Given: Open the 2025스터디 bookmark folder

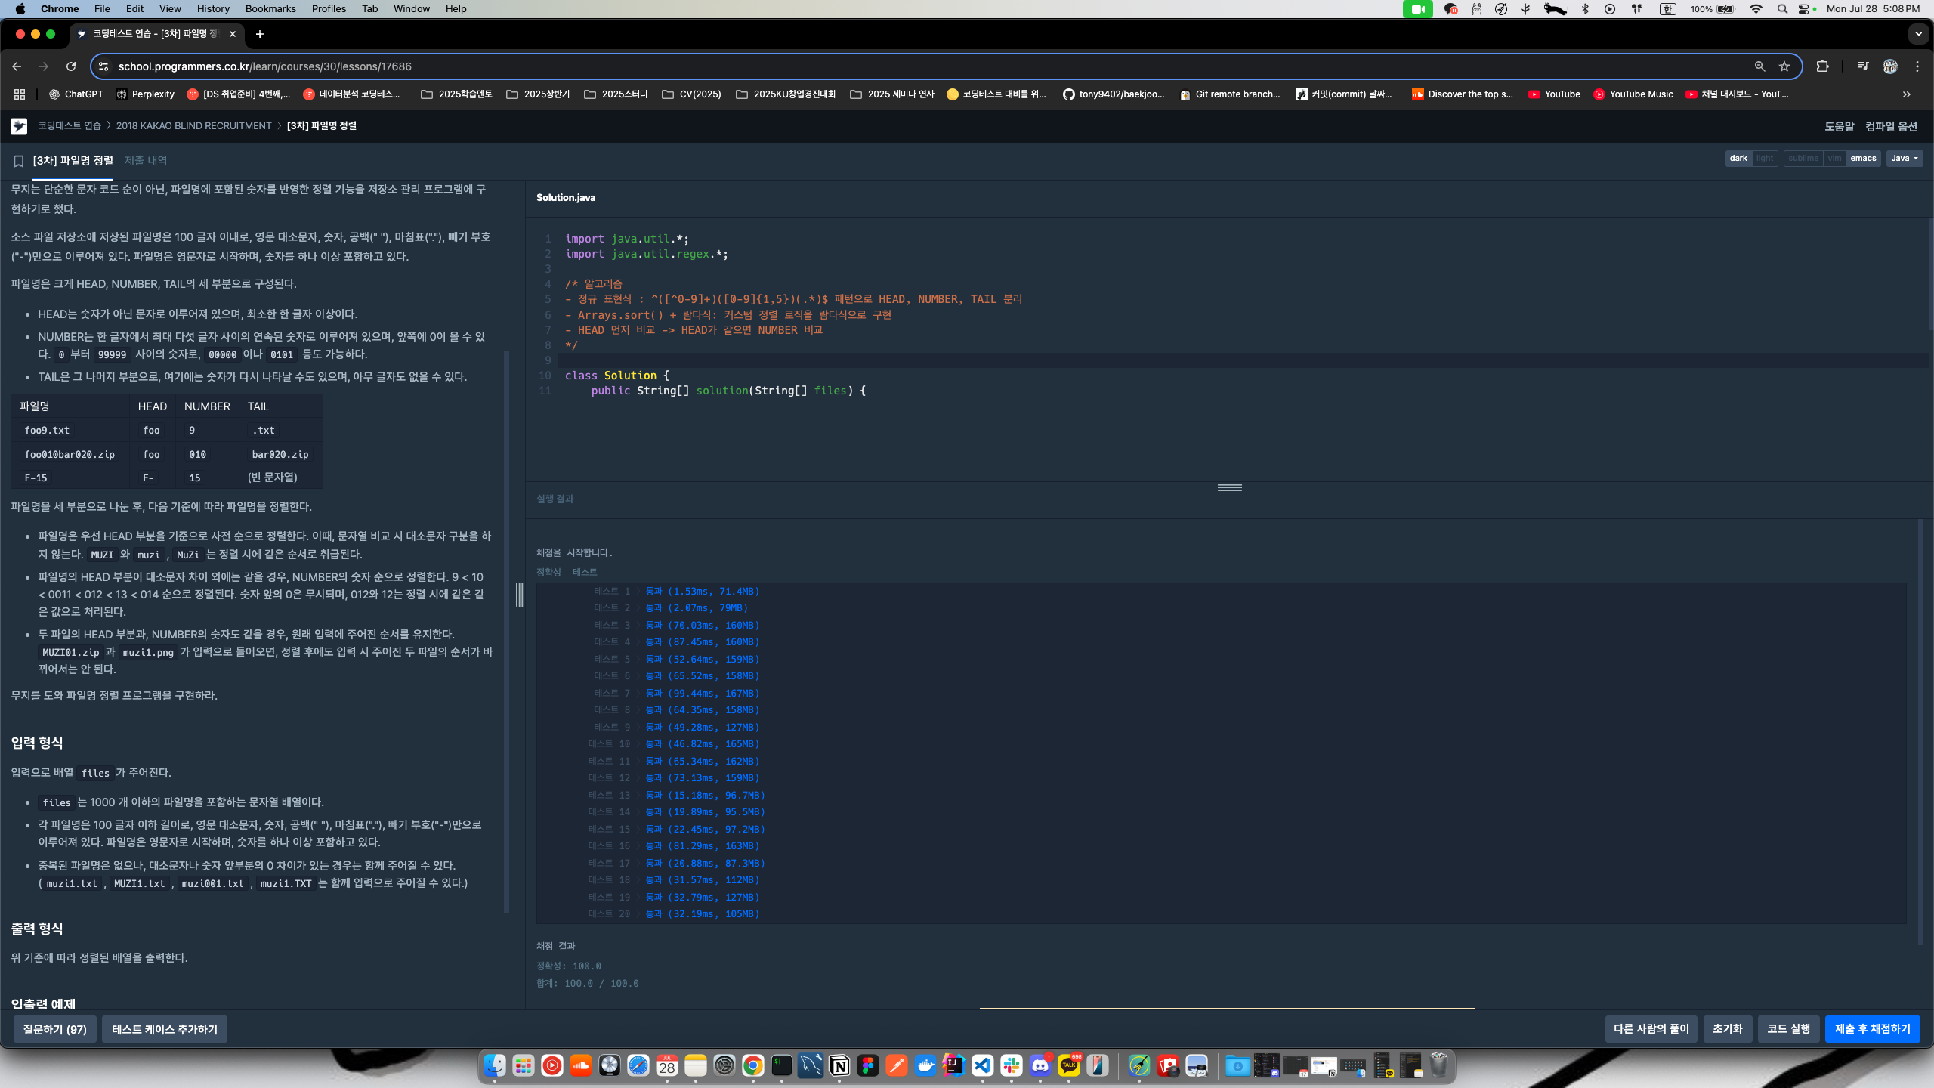Looking at the screenshot, I should [x=616, y=94].
